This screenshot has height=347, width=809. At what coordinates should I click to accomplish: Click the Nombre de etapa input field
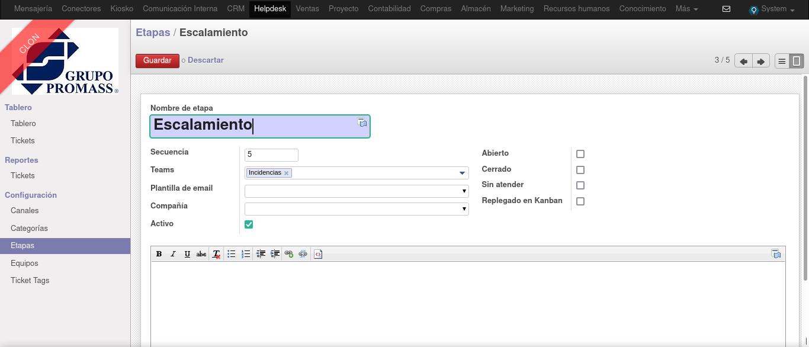click(260, 126)
